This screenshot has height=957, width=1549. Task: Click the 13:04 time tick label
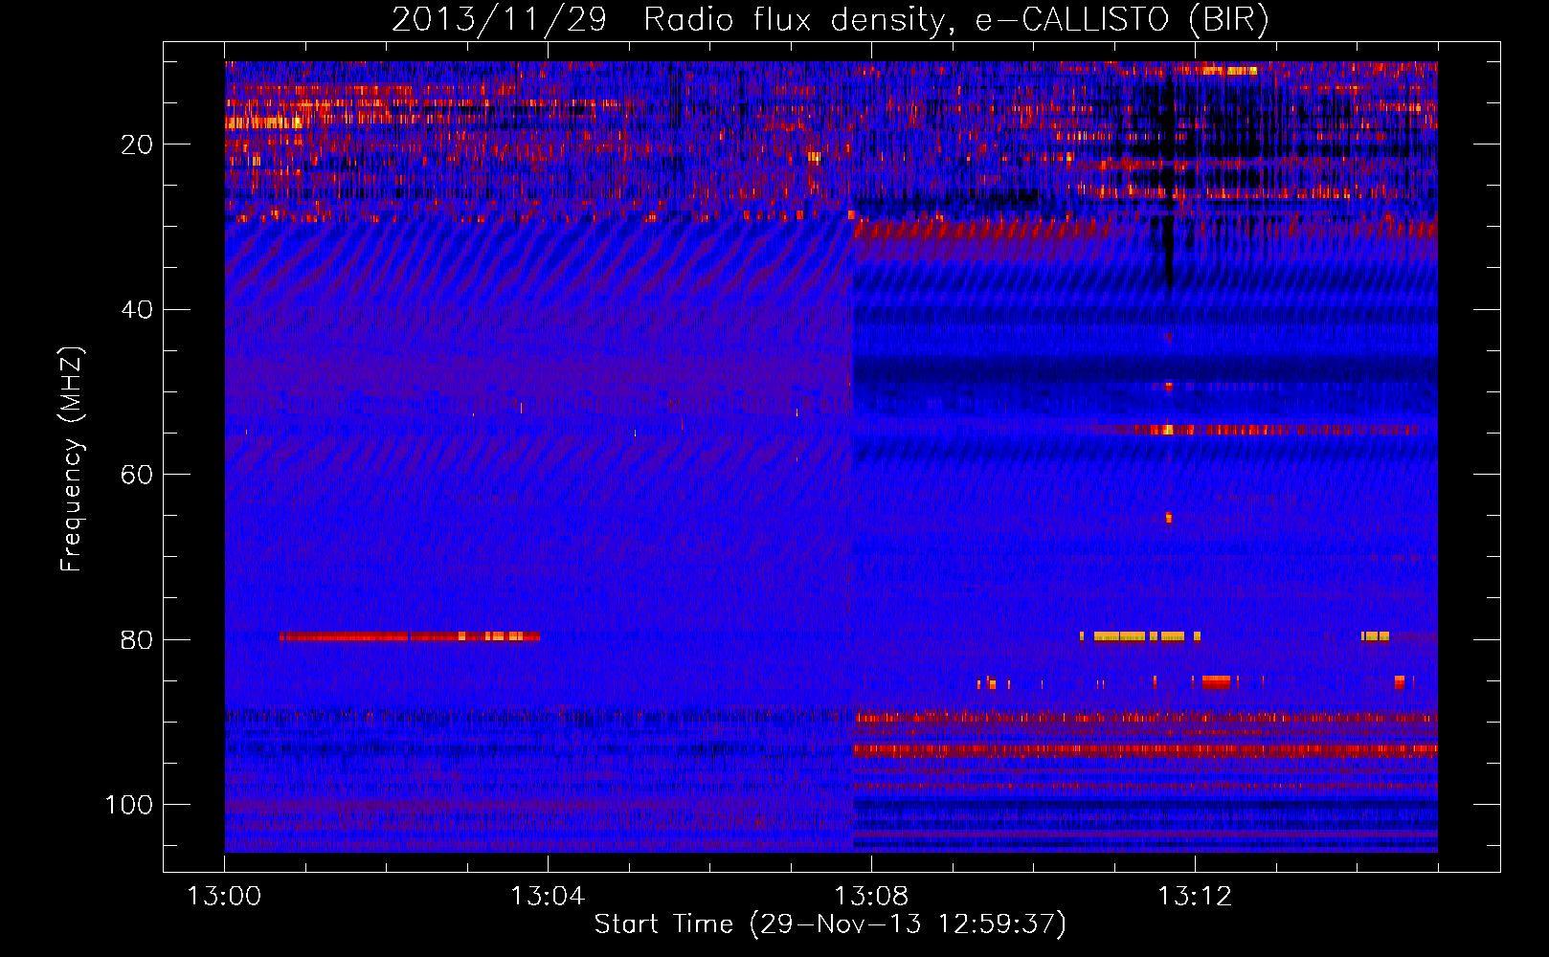pos(548,897)
